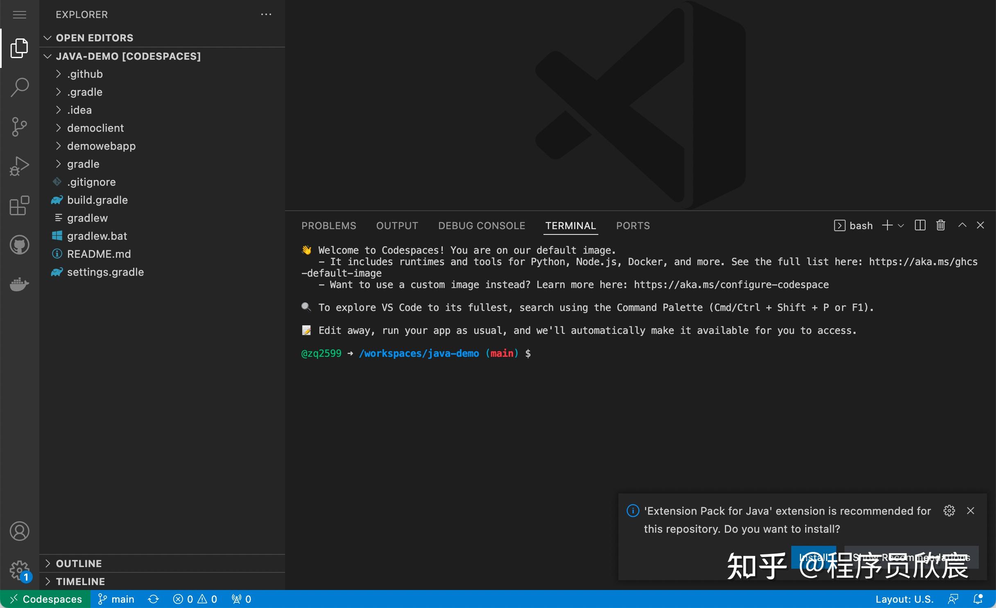Image resolution: width=996 pixels, height=608 pixels.
Task: Expand the OUTLINE section
Action: pos(79,563)
